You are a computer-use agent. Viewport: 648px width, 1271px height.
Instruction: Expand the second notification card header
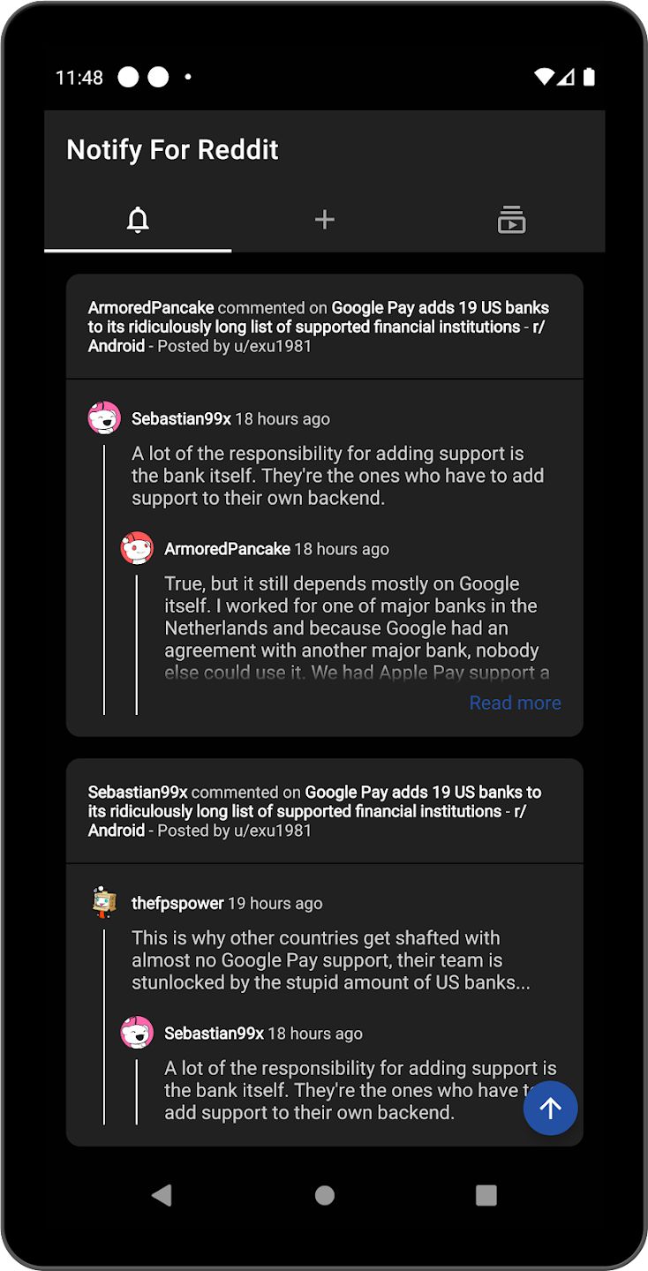tap(324, 810)
